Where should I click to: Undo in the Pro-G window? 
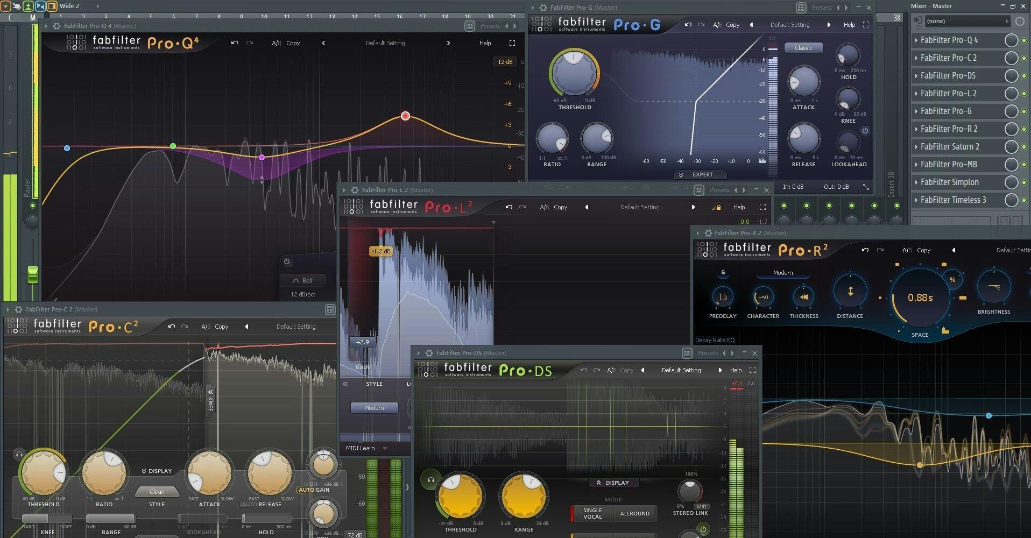(x=688, y=25)
